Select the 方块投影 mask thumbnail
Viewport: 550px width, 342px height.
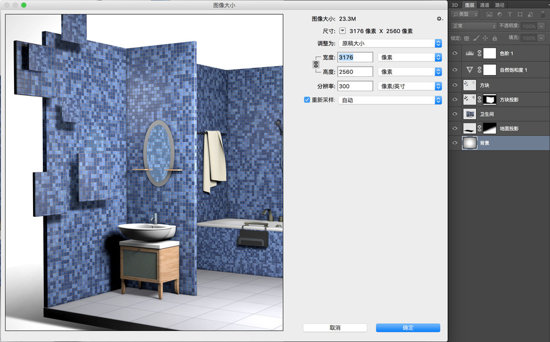tap(490, 100)
